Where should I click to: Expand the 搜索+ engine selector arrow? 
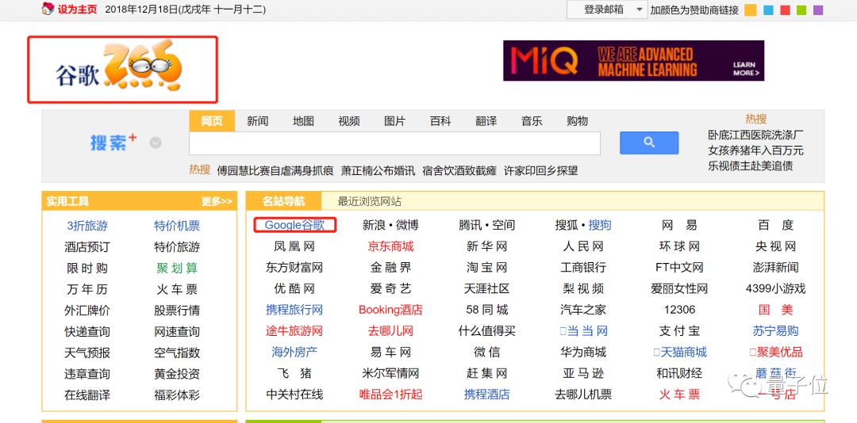(x=156, y=143)
